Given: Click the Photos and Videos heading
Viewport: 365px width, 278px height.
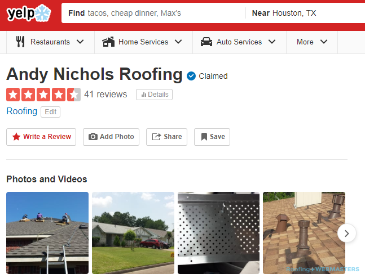Looking at the screenshot, I should tap(47, 180).
